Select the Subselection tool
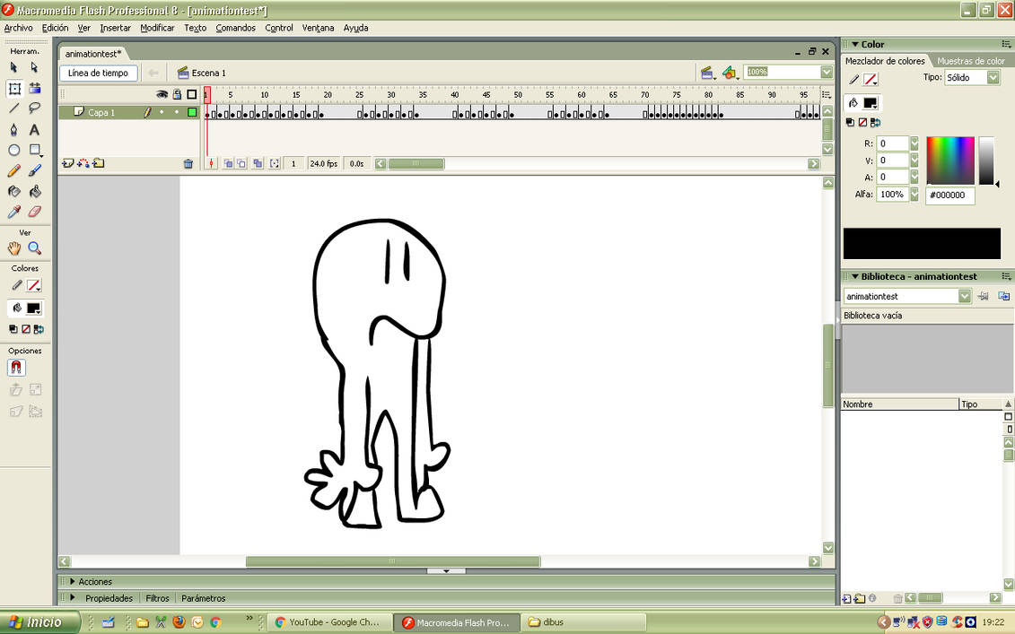This screenshot has width=1015, height=634. click(34, 67)
